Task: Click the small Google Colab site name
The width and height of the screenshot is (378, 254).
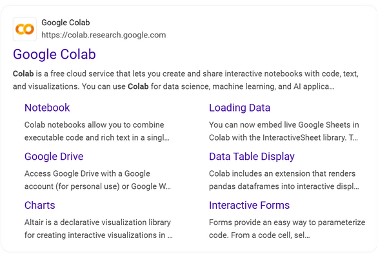Action: click(66, 23)
